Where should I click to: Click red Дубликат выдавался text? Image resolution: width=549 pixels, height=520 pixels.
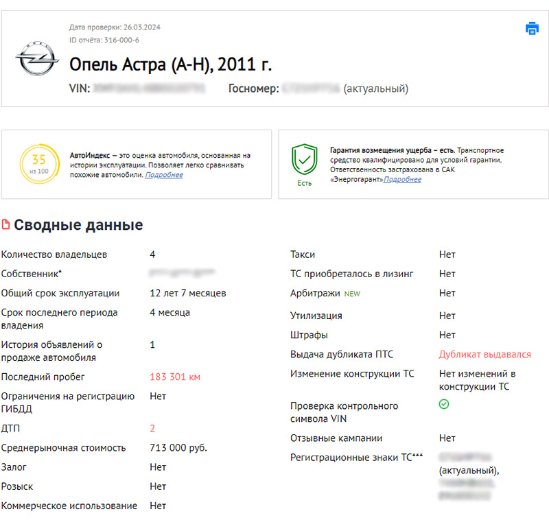[485, 354]
